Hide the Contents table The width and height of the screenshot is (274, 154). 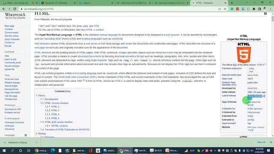(x=68, y=91)
